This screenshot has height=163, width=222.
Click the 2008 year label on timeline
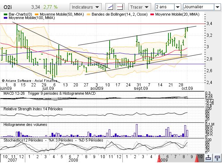click(x=73, y=160)
